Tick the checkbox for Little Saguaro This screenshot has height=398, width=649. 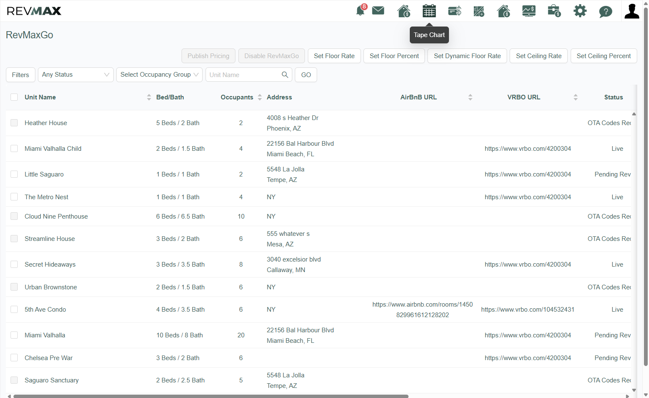(x=14, y=174)
